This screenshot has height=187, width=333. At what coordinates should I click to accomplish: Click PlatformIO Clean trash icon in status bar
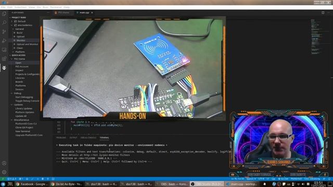click(43, 179)
